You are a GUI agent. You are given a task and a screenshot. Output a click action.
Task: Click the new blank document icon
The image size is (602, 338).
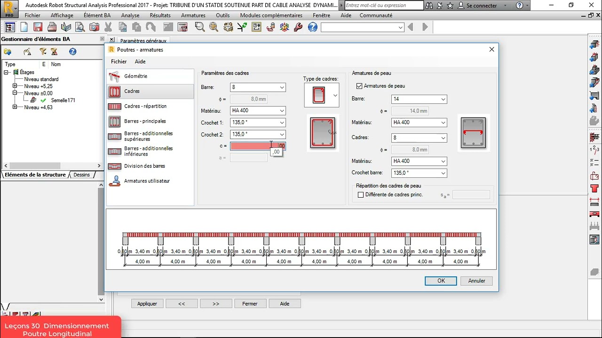[x=24, y=27]
